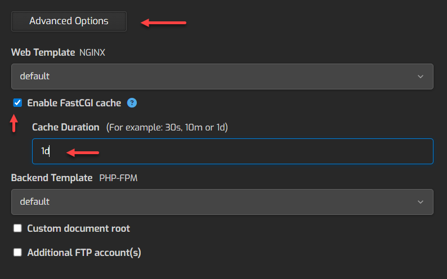Screen dimensions: 447x279
Task: Uncheck the Enable FastCGI cache checkbox
Action: click(x=17, y=103)
